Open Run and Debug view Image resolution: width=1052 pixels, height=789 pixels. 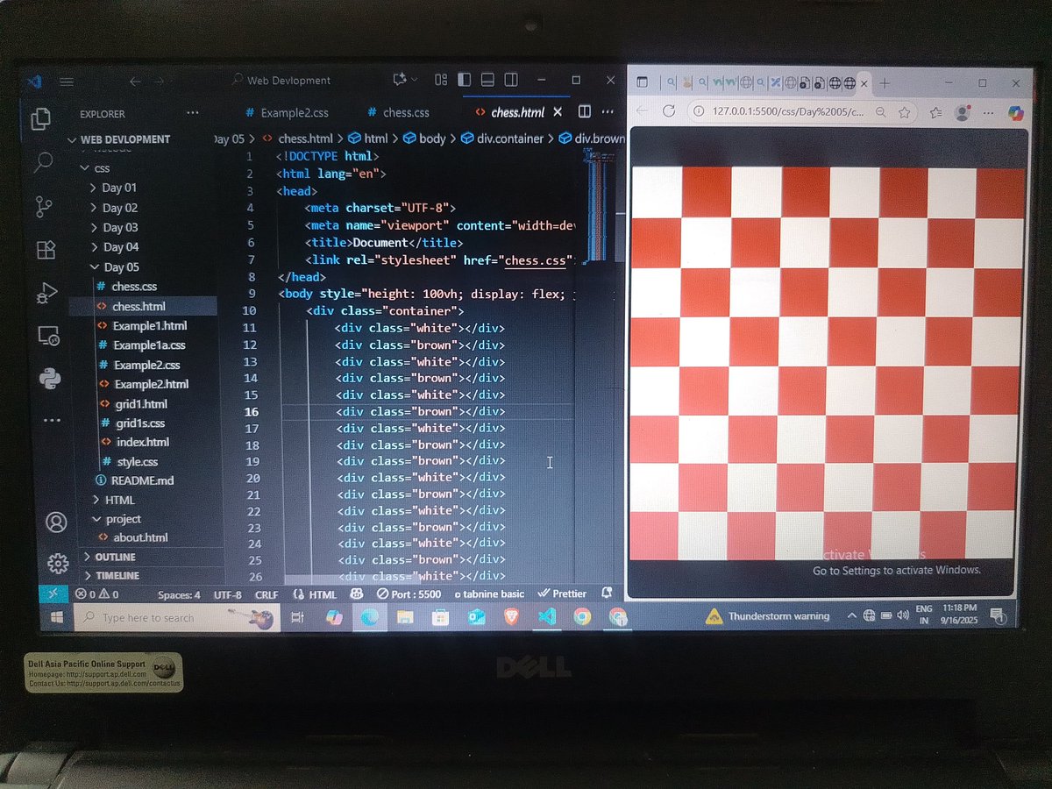[47, 293]
